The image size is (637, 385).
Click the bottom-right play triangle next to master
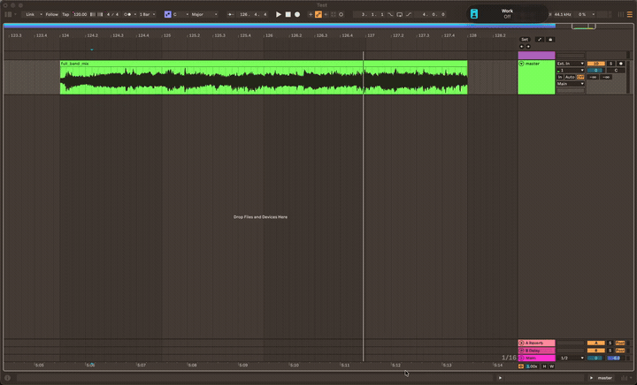(591, 378)
